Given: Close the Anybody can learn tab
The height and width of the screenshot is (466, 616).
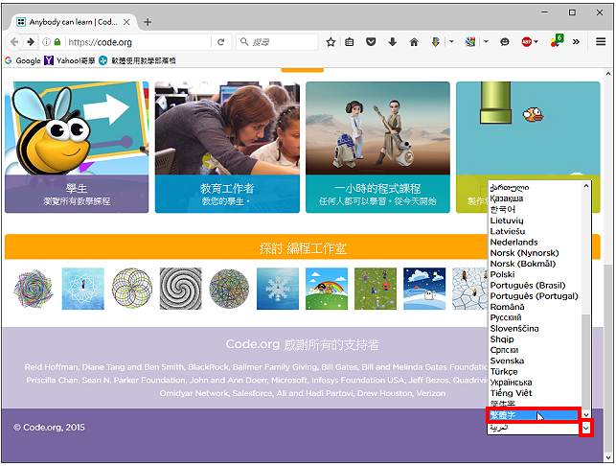Looking at the screenshot, I should [126, 22].
